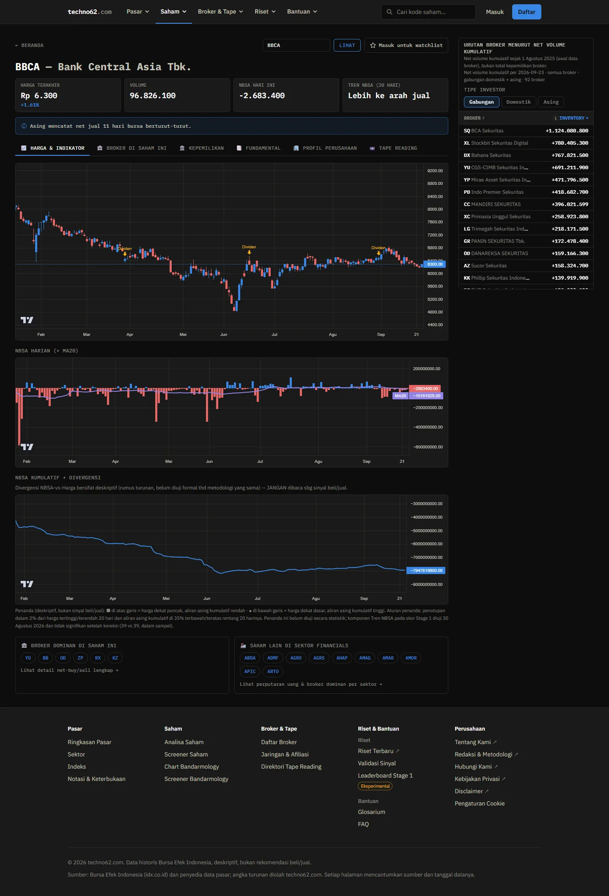Click the watchlist star icon
Viewport: 609px width, 896px height.
[373, 45]
